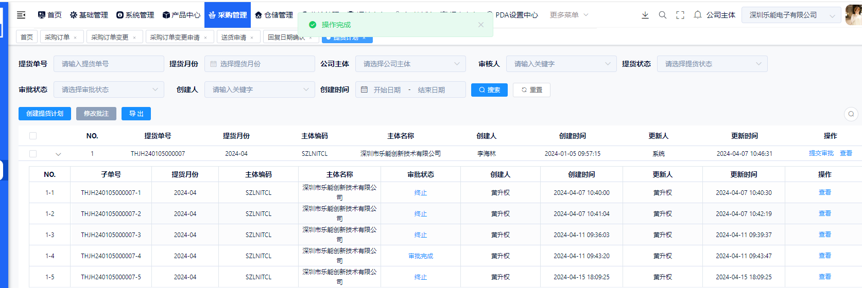Click 查看 for sub-order THJH240105000007-2
Image resolution: width=862 pixels, height=288 pixels.
click(825, 213)
